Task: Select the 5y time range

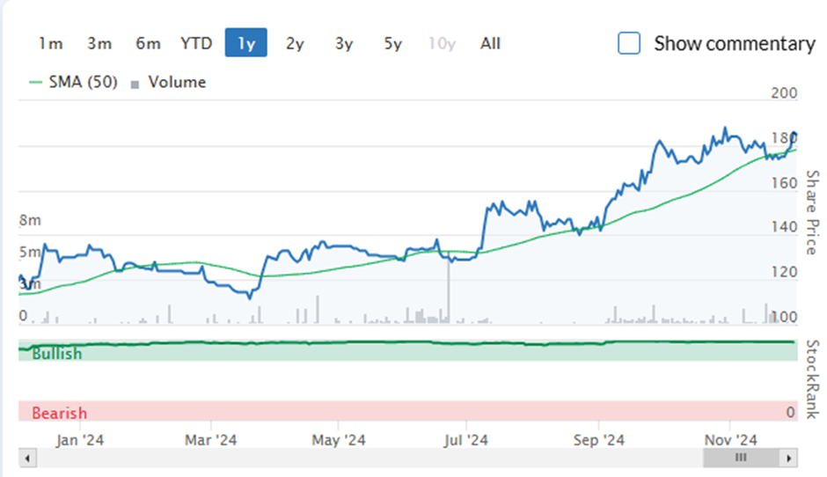Action: click(393, 43)
